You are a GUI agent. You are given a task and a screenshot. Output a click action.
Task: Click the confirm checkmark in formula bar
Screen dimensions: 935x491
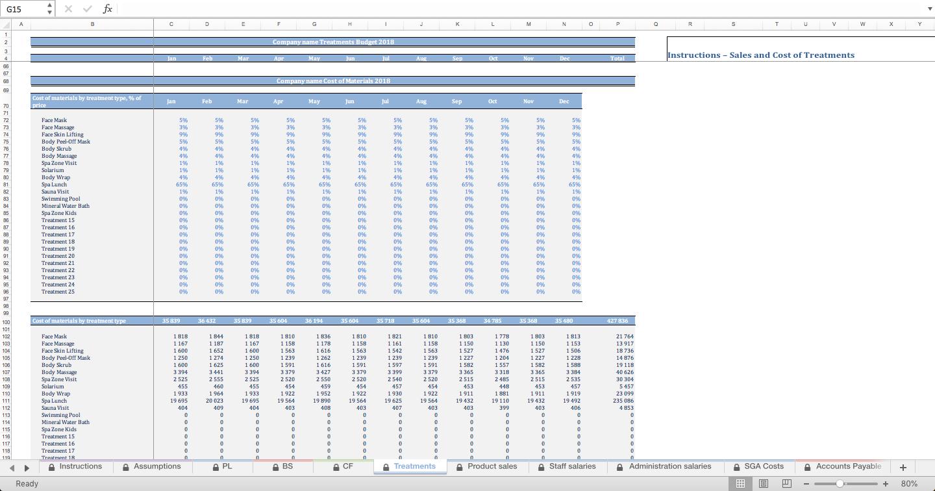(x=87, y=8)
